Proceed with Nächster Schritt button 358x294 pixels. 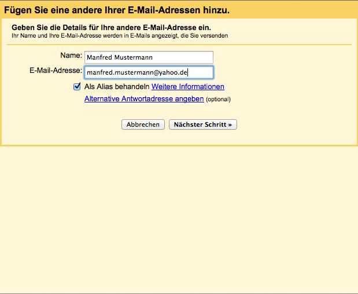pos(203,124)
